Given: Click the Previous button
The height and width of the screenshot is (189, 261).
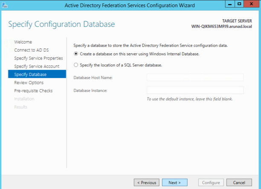Looking at the screenshot, I should 146,183.
